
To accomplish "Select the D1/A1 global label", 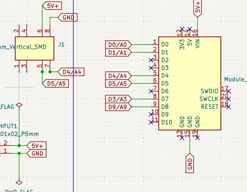I will tap(118, 52).
